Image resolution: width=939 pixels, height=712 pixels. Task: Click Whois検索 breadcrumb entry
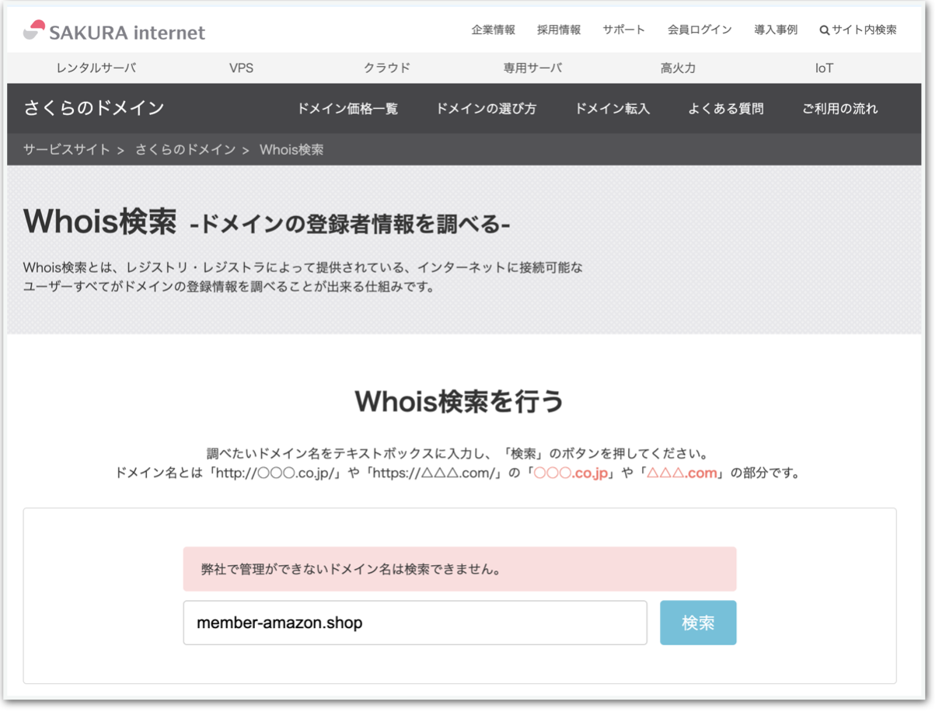[291, 149]
